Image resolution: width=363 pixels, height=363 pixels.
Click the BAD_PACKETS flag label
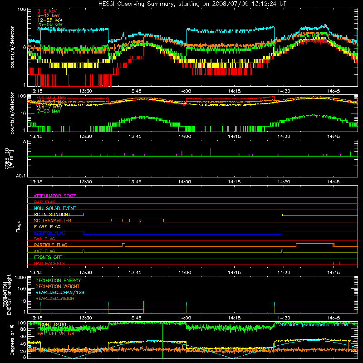49,263
